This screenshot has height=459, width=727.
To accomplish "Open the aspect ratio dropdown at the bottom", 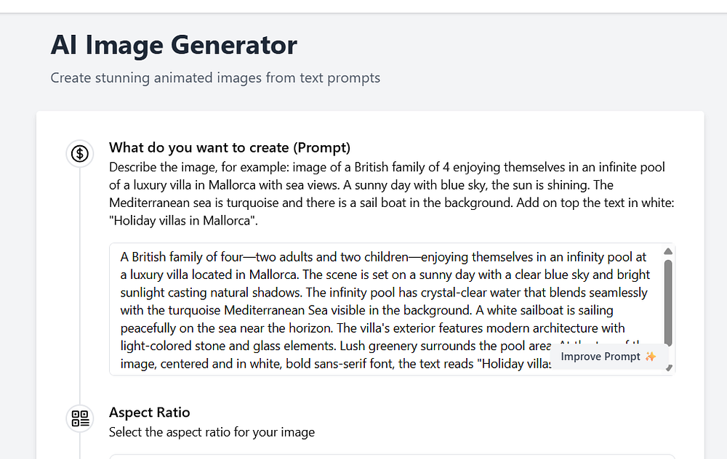I will click(x=392, y=456).
